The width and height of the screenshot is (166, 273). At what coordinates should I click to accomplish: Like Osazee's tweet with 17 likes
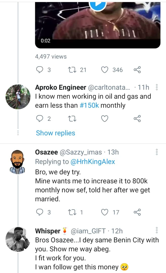click(x=105, y=212)
